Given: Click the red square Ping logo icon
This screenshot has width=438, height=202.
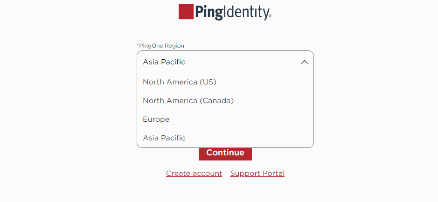Looking at the screenshot, I should (x=186, y=12).
